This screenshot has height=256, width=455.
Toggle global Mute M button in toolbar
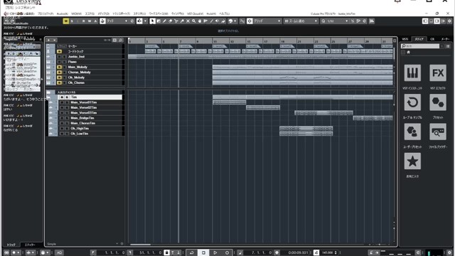coord(66,21)
